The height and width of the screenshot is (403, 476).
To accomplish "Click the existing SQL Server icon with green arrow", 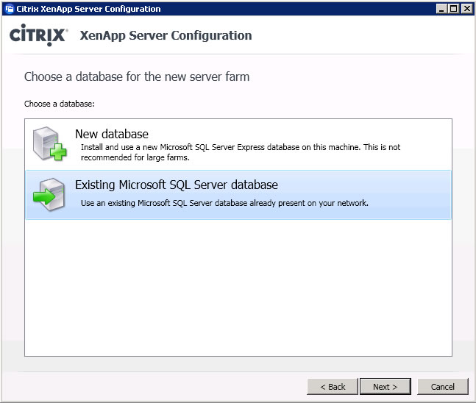I will click(49, 195).
